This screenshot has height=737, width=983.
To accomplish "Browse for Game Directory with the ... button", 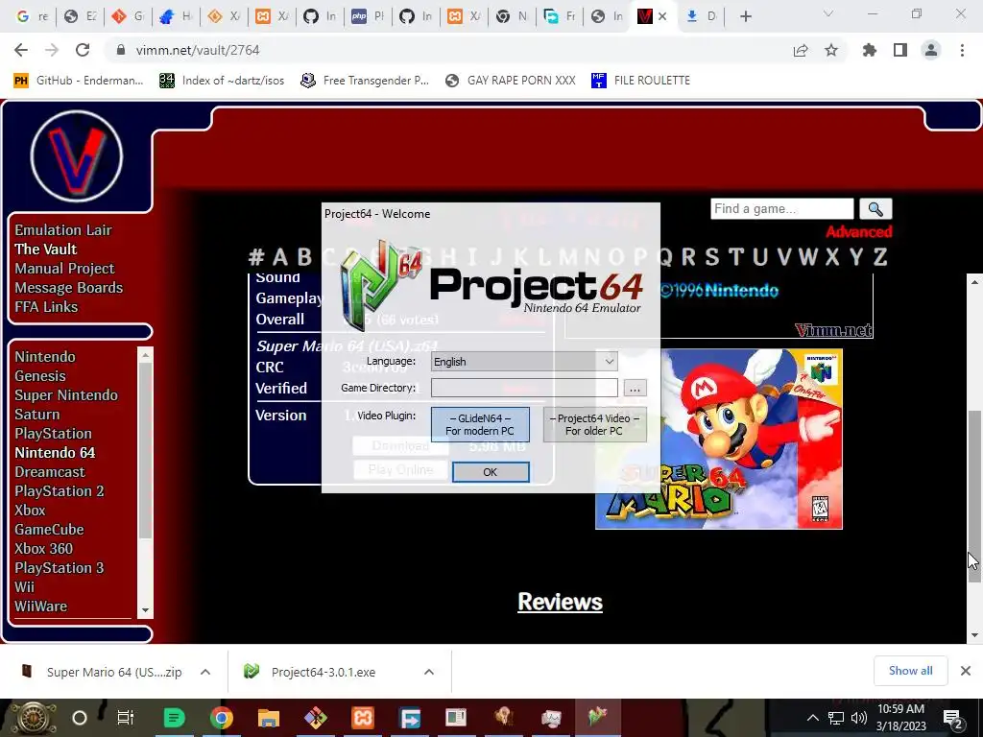I will coord(635,388).
